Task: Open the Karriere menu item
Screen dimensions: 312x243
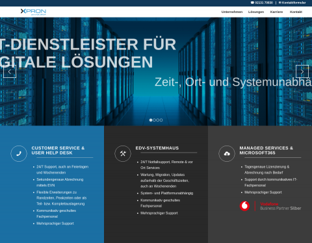Action: pos(276,12)
